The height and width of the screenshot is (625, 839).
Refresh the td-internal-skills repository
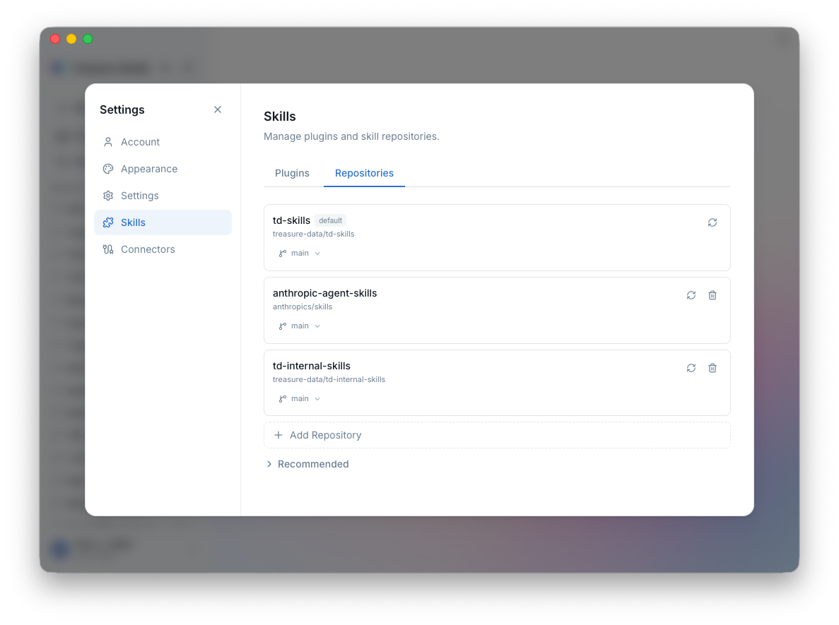coord(691,368)
